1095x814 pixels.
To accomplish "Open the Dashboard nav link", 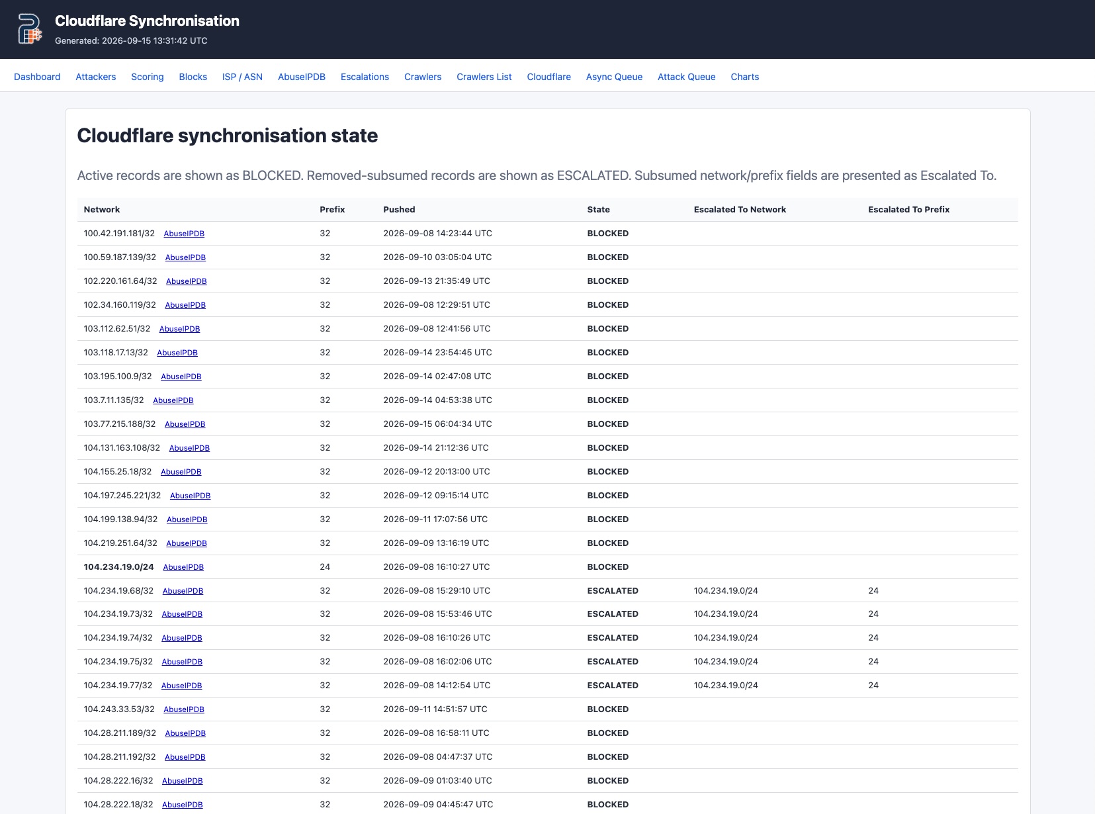I will click(37, 77).
